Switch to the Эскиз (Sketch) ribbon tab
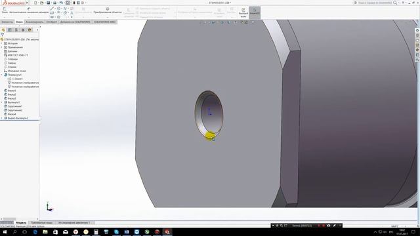 point(19,22)
